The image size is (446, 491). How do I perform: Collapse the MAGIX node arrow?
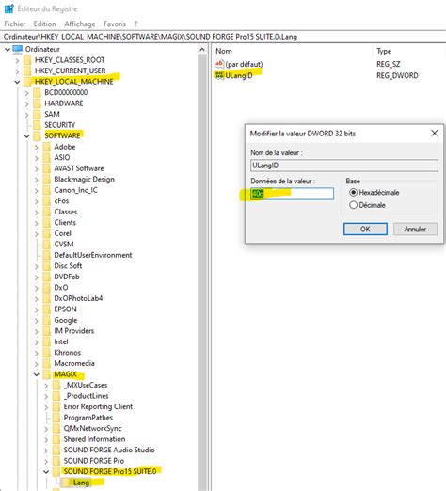[x=37, y=374]
